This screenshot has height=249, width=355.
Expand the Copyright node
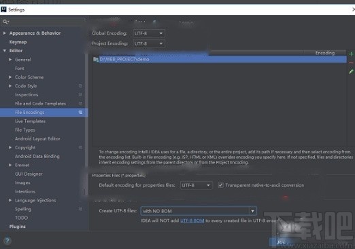tap(10, 147)
